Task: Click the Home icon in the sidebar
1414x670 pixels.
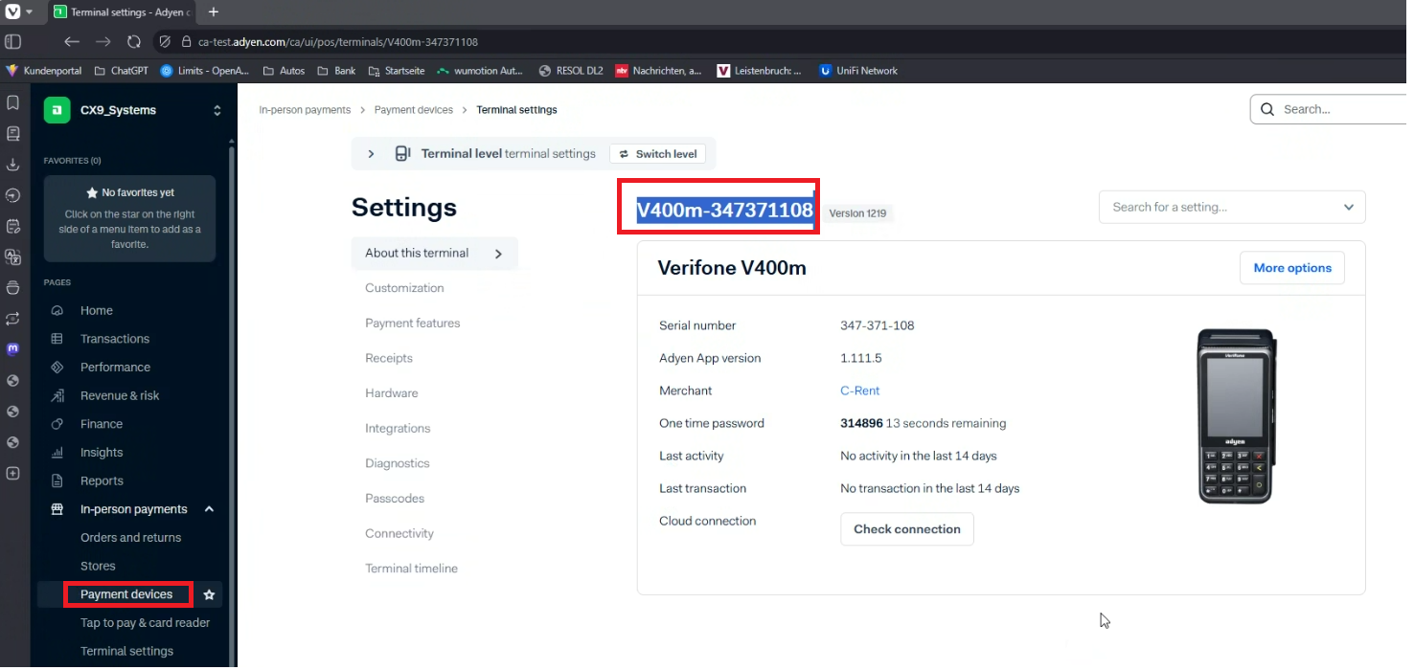Action: tap(57, 311)
